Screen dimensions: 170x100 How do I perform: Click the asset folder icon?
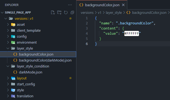pyautogui.click(x=13, y=25)
